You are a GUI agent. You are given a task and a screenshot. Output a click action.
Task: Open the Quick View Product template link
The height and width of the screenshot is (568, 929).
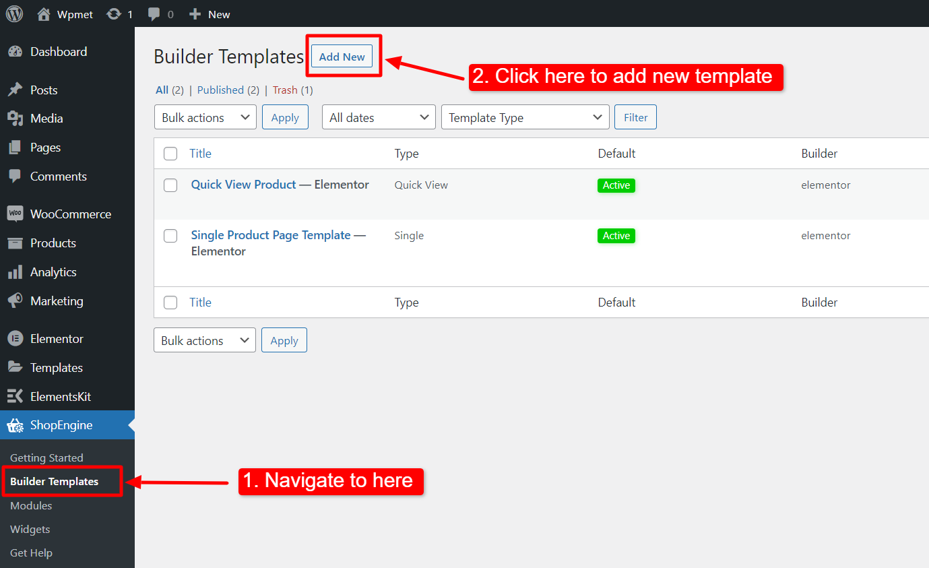click(243, 184)
